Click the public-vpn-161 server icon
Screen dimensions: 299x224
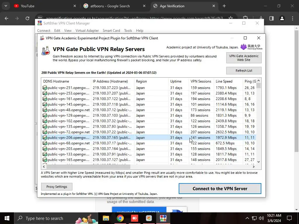point(45,99)
